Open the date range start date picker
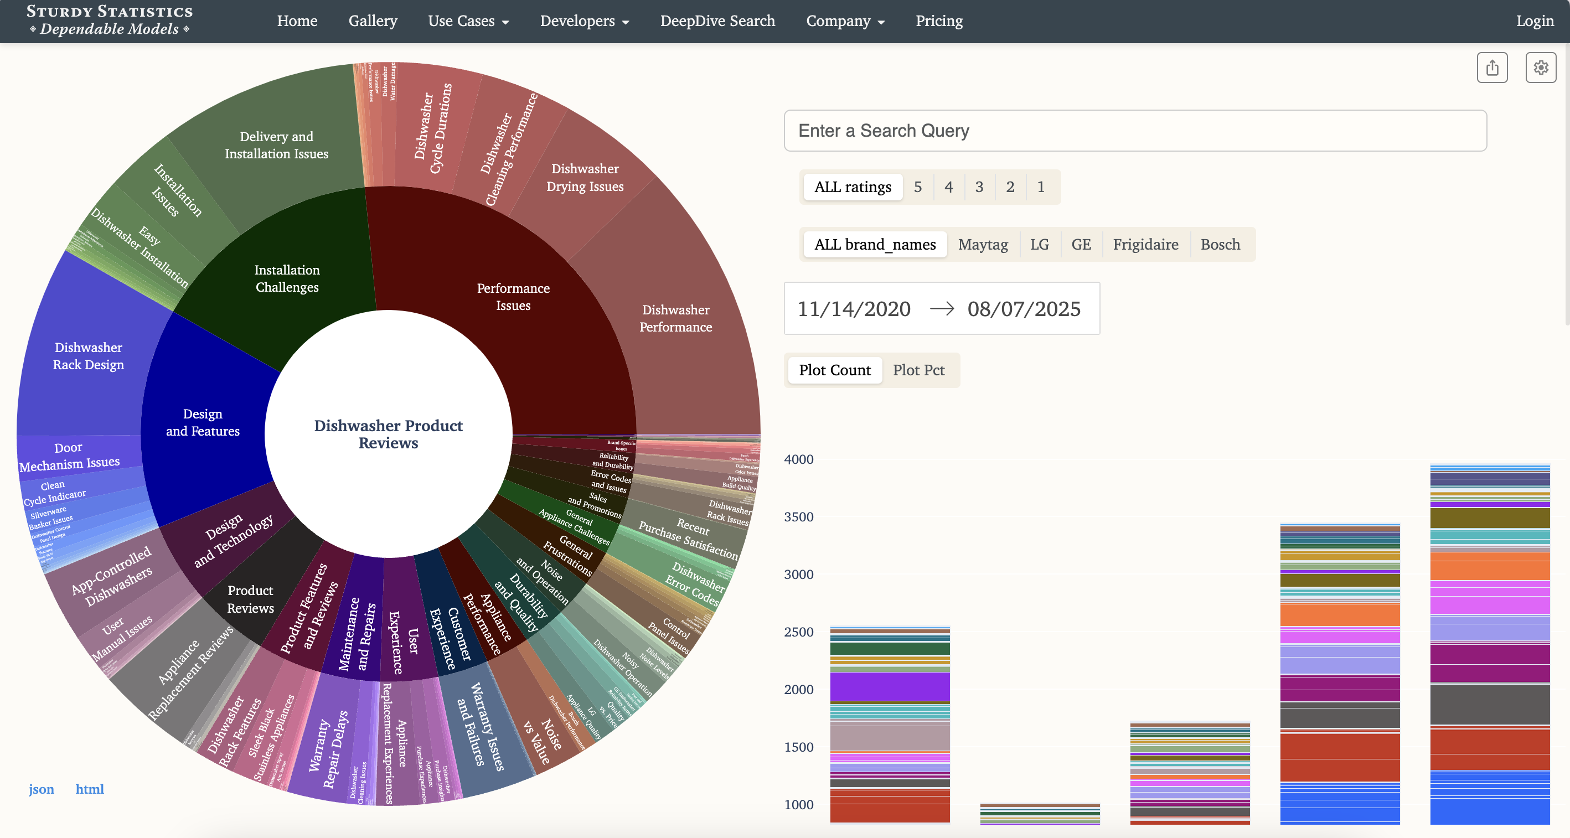This screenshot has height=838, width=1570. (853, 308)
